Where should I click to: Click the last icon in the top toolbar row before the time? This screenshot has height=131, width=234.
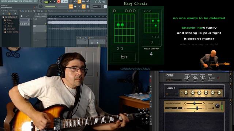point(88,1)
